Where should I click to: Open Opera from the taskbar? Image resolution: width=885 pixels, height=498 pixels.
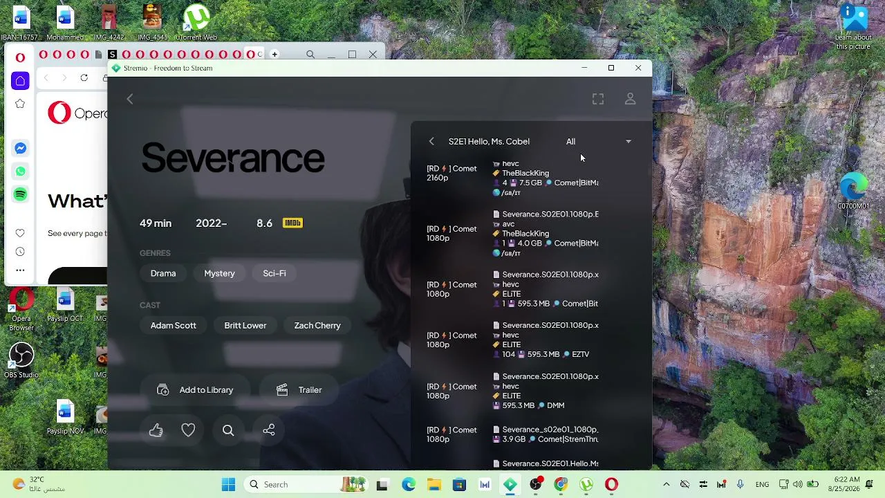(x=611, y=484)
